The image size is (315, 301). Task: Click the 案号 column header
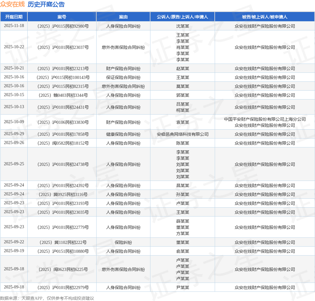(x=62, y=17)
